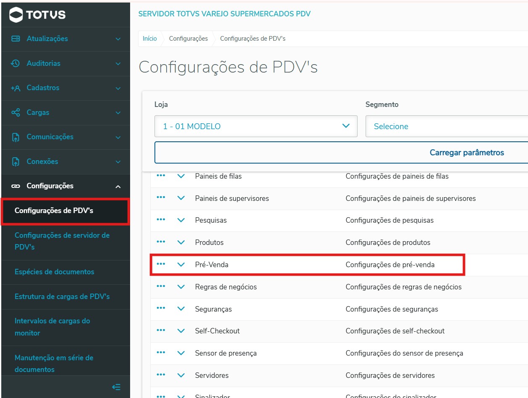Collapse the Configurações menu
528x398 pixels.
coord(118,187)
